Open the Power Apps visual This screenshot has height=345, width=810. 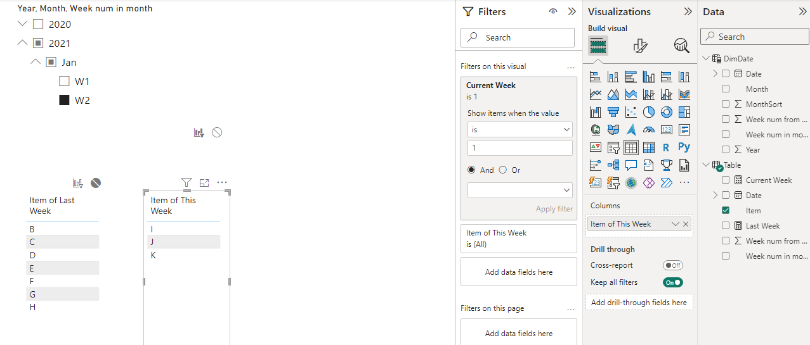coord(648,183)
